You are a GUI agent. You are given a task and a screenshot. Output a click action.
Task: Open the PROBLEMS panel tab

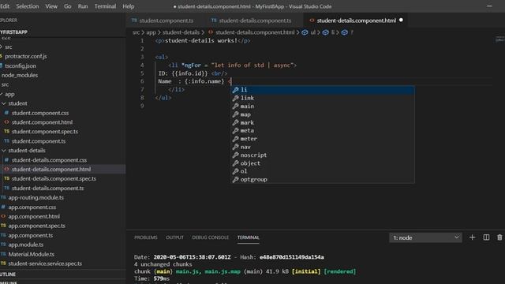(x=146, y=237)
